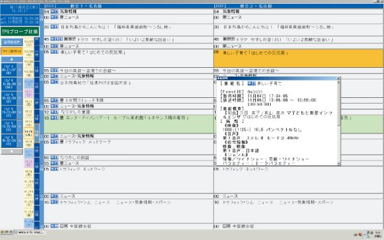Click the date and time header panel

point(20,9)
